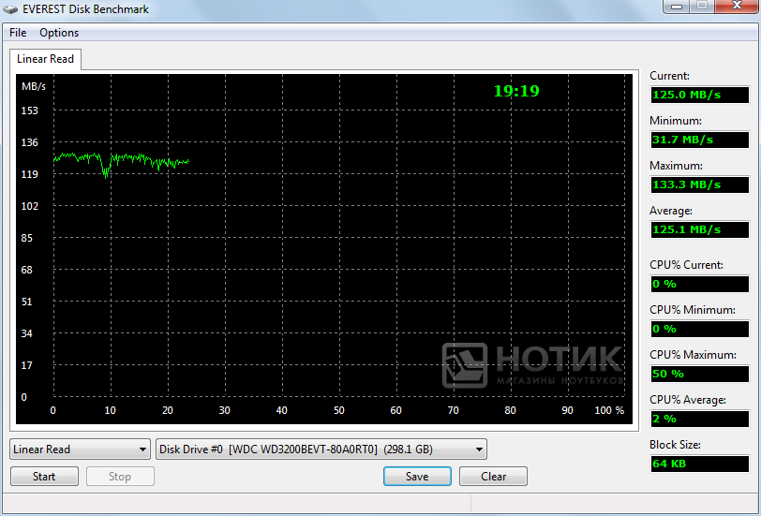
Task: Click the Minimum speed value 31.7 MB/s
Action: coord(699,140)
